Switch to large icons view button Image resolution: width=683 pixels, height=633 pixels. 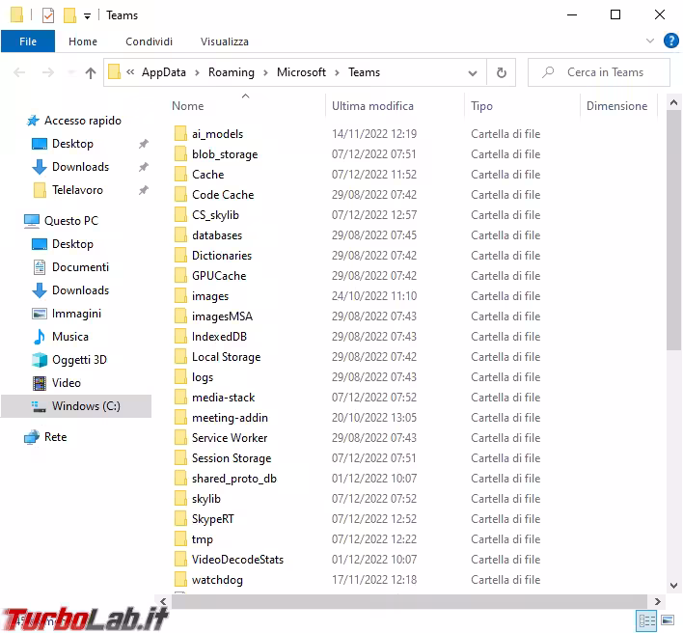coord(668,620)
